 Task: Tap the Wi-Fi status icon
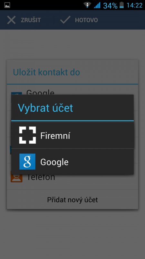tap(87, 5)
